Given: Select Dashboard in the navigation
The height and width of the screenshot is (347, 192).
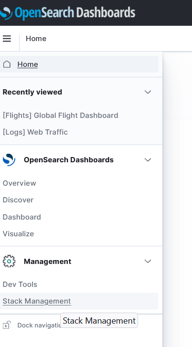Looking at the screenshot, I should coord(21,217).
